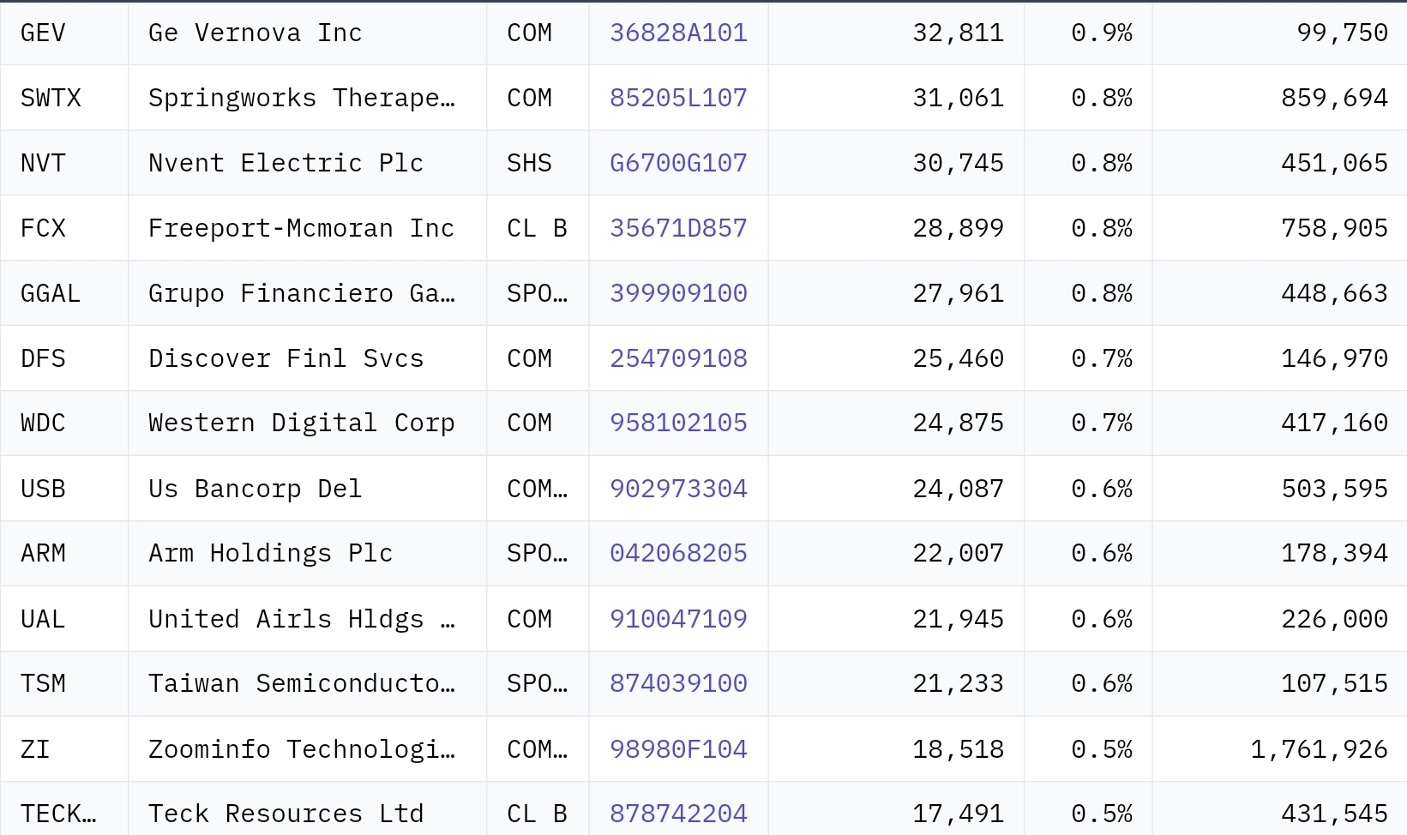
Task: Click share count 178,394
Action: pos(1335,553)
